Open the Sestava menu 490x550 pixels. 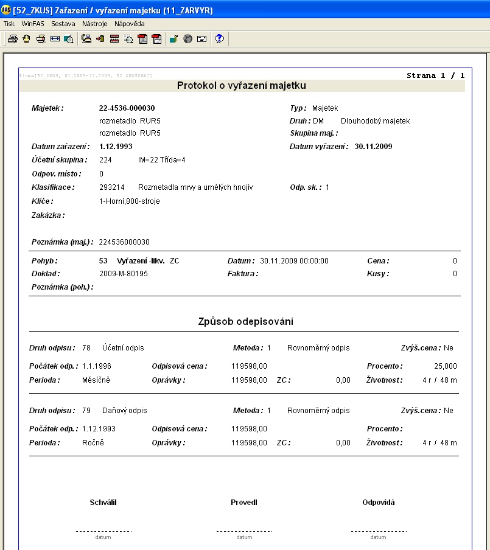coord(63,24)
